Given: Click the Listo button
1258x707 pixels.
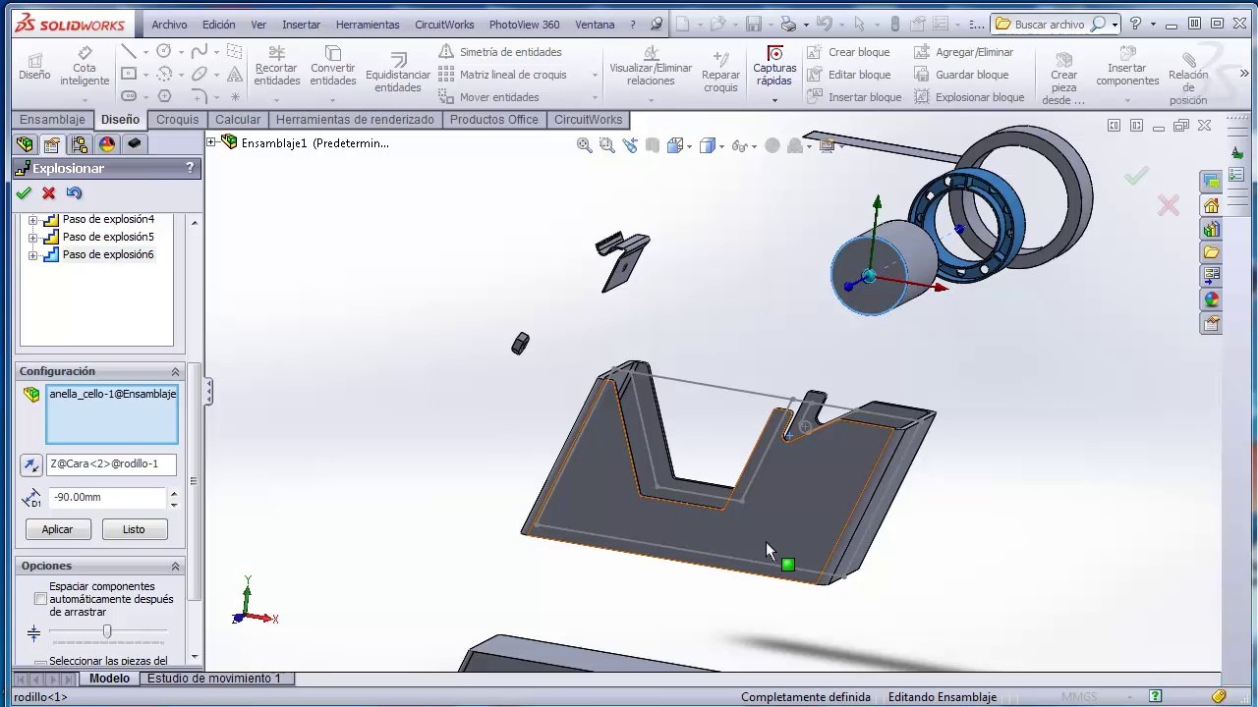Looking at the screenshot, I should tap(134, 529).
